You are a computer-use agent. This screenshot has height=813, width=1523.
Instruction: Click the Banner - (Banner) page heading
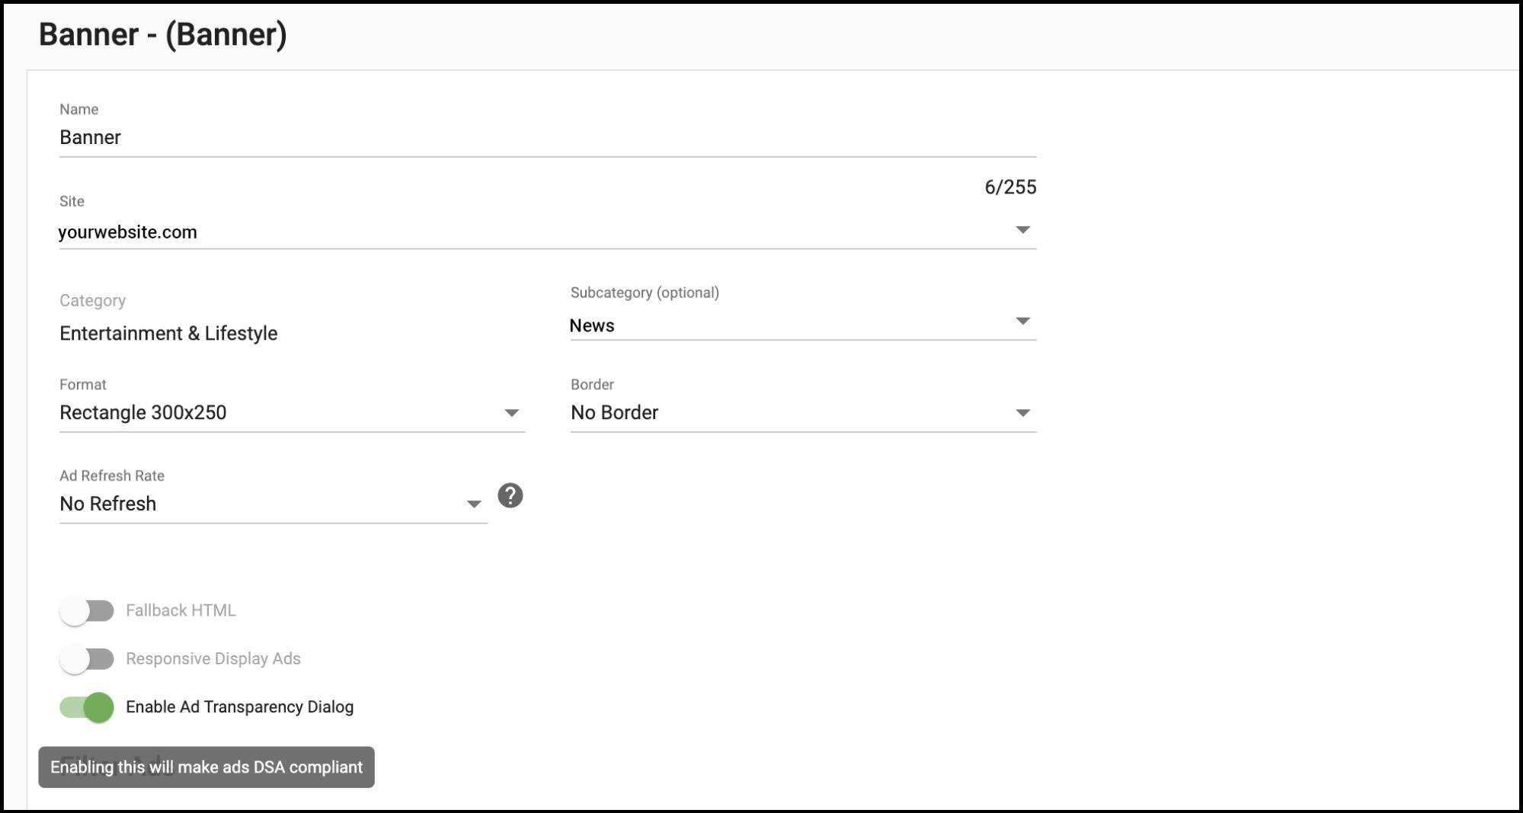coord(163,34)
